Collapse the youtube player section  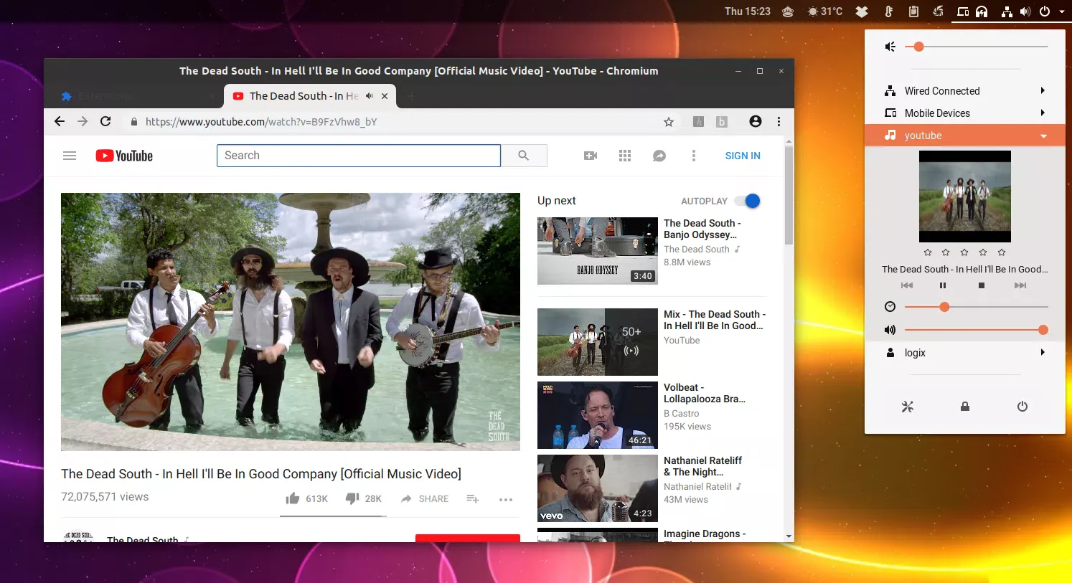pos(1044,135)
